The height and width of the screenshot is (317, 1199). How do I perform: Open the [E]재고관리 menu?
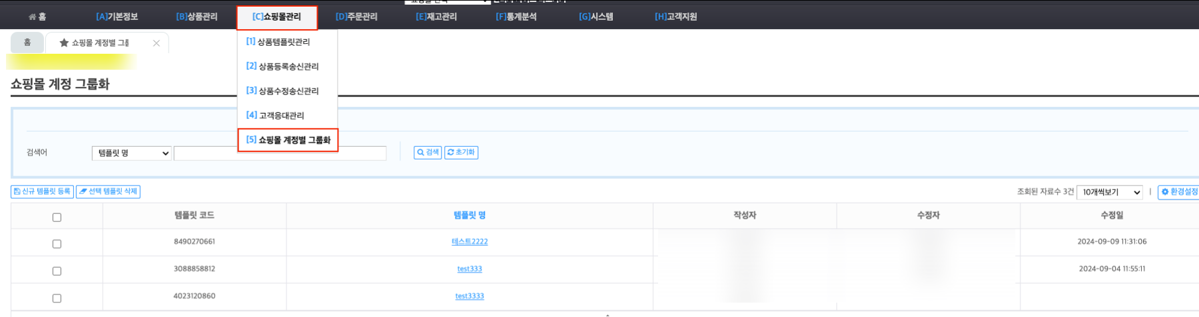pos(436,17)
